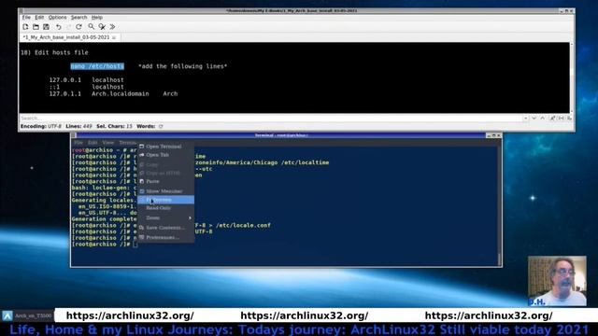Screen dimensions: 598x336
Task: Click the middle archlinux32.org link
Action: pos(305,315)
